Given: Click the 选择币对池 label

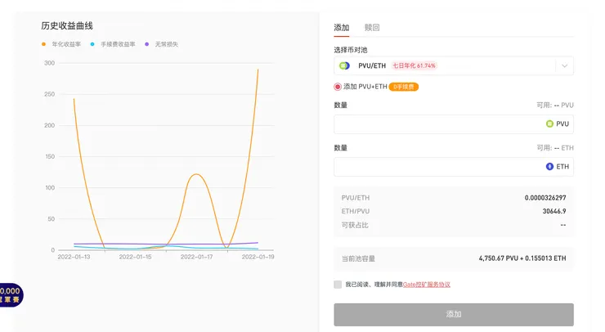Looking at the screenshot, I should 351,50.
